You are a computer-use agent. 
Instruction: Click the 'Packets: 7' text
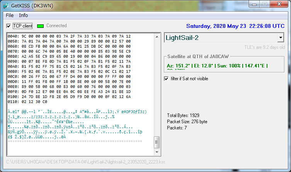coord(177,128)
